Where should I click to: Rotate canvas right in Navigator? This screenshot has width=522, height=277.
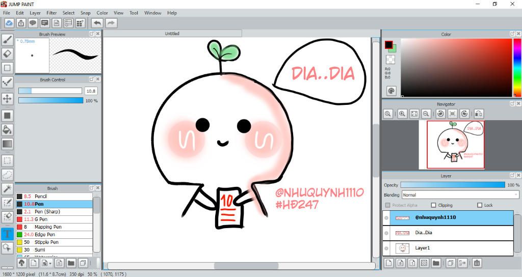coord(464,114)
